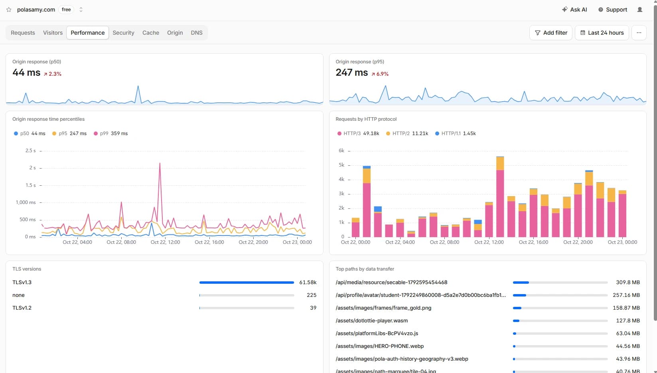Select the platformLibs-BcPV4vzo.js path
Image resolution: width=657 pixels, height=373 pixels.
[x=377, y=333]
